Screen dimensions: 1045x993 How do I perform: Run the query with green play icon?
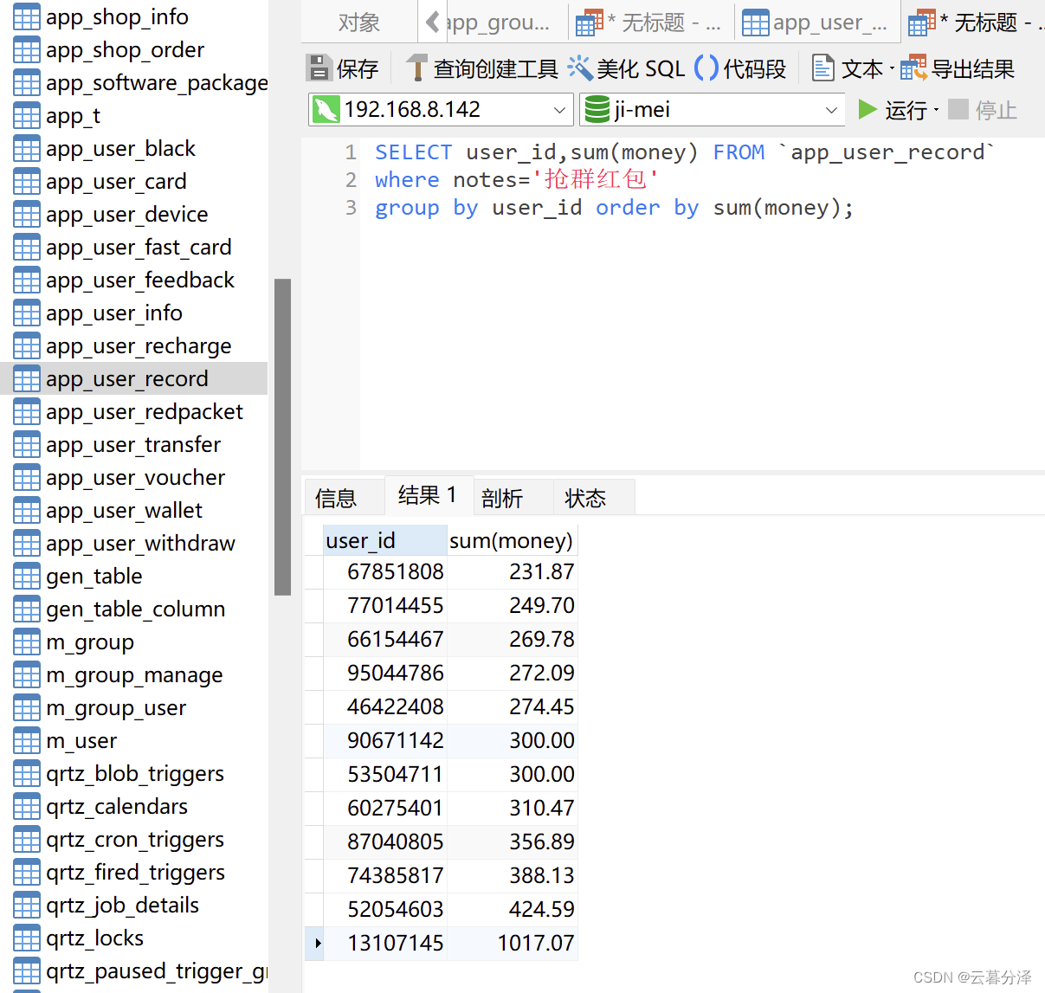point(868,109)
